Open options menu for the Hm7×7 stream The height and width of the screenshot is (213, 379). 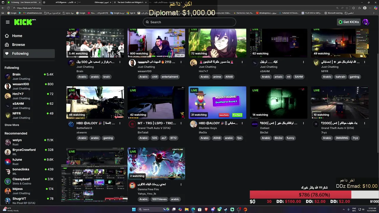click(242, 62)
